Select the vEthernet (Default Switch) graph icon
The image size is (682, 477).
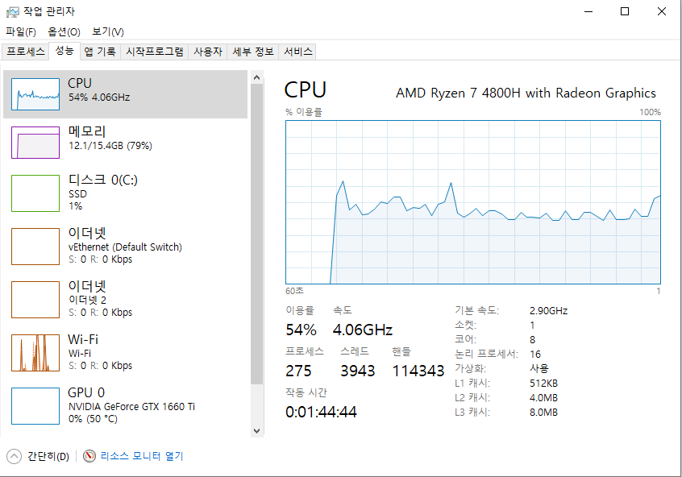[35, 246]
